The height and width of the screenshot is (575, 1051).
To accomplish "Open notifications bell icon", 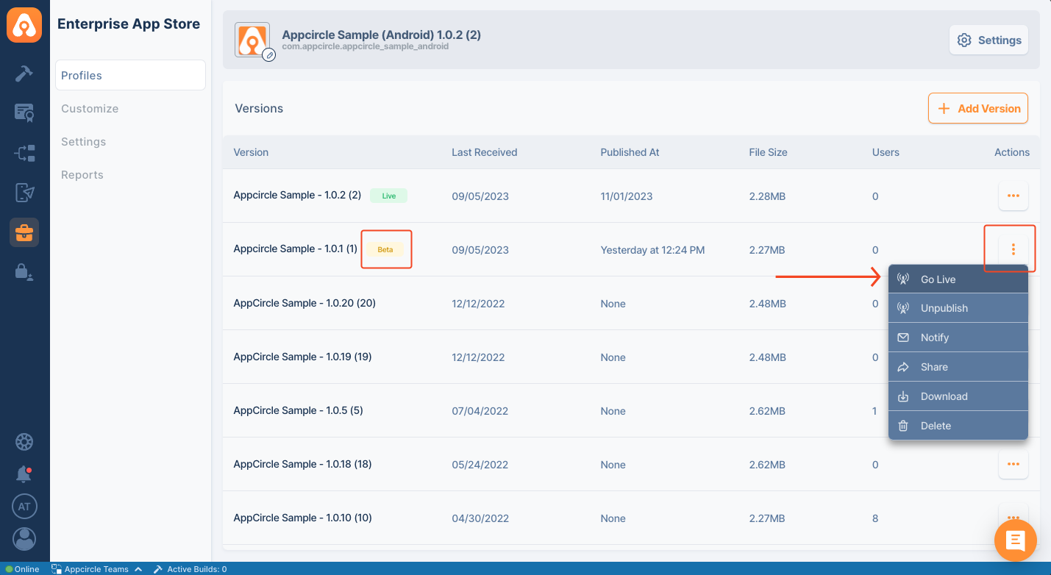I will (24, 474).
